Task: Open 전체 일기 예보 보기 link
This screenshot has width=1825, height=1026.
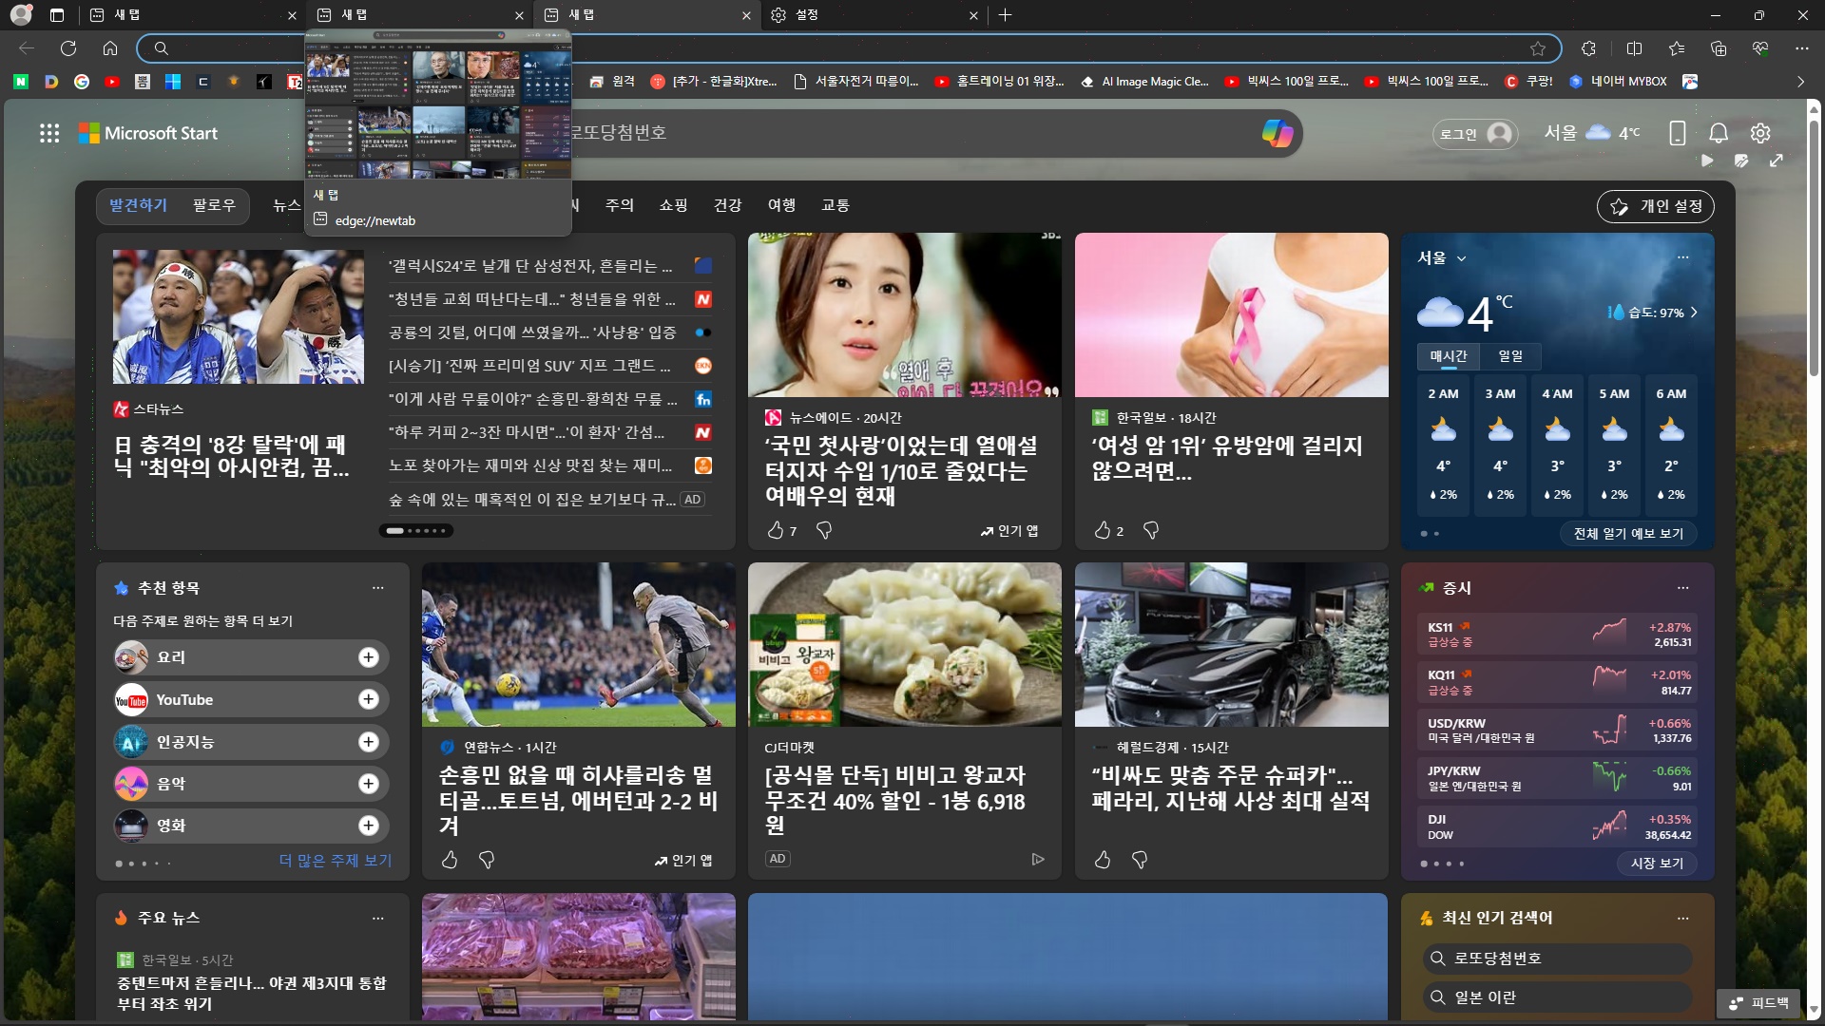Action: coord(1628,534)
